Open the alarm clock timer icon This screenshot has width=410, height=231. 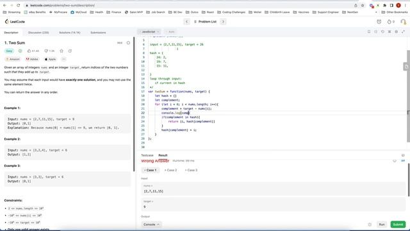tap(379, 22)
